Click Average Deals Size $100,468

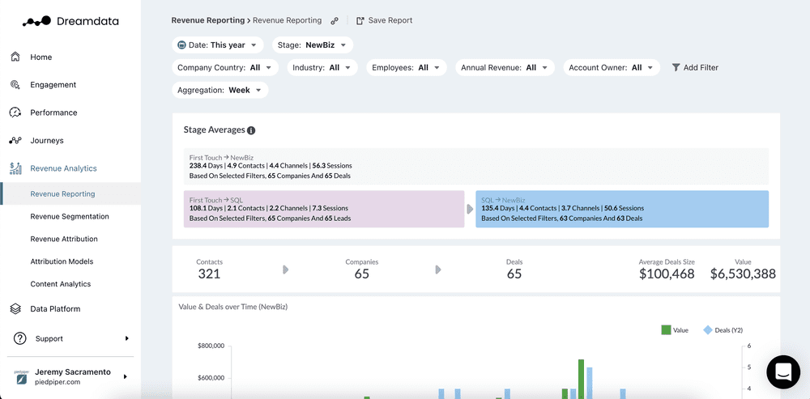(667, 274)
